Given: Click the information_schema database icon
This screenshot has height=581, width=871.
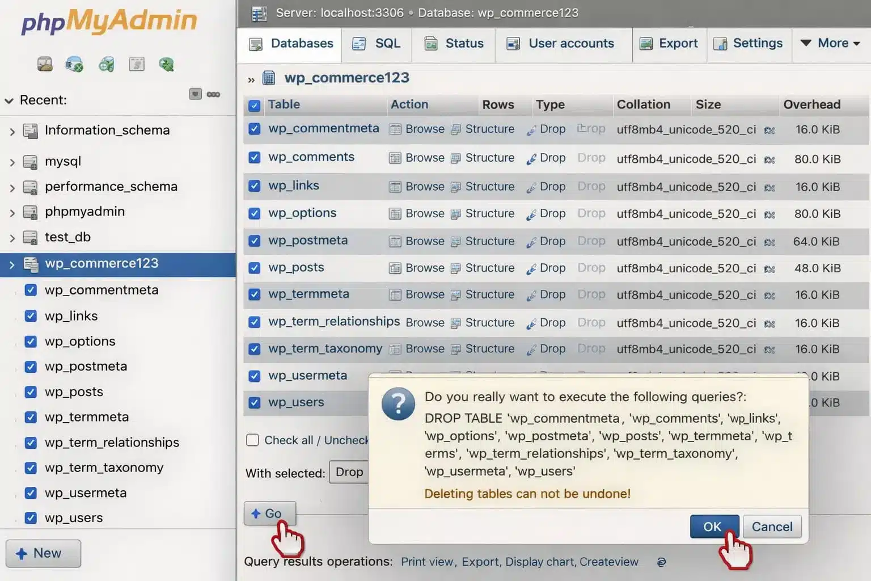Looking at the screenshot, I should (x=30, y=131).
